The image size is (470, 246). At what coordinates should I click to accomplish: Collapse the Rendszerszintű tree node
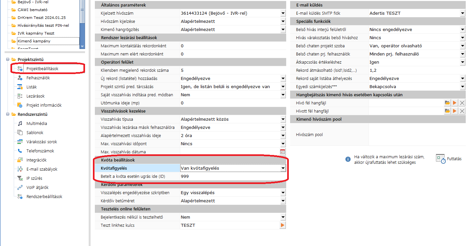[8, 114]
